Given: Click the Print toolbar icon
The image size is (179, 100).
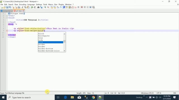Looking at the screenshot, I should [x=19, y=7].
